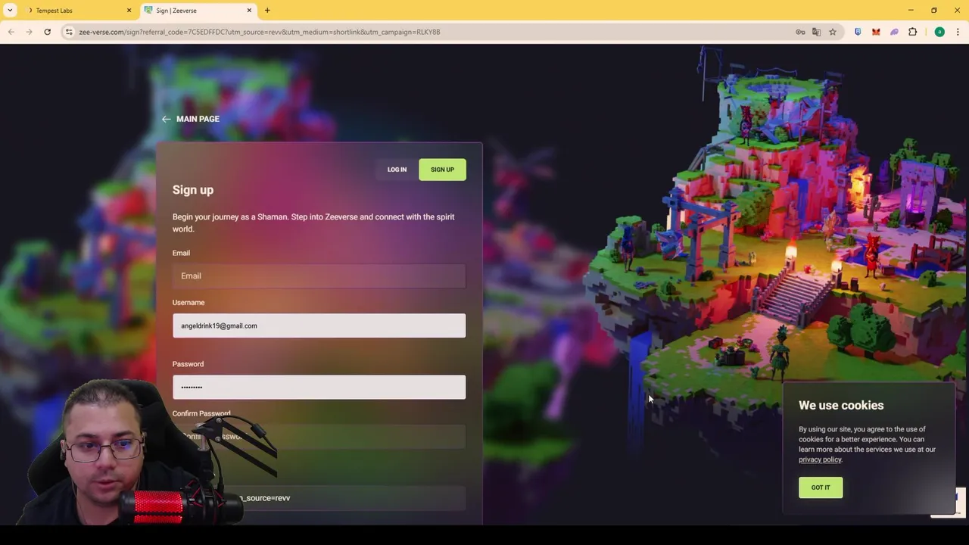Click the Username field with angeldrink19@gmail.com

pyautogui.click(x=319, y=325)
